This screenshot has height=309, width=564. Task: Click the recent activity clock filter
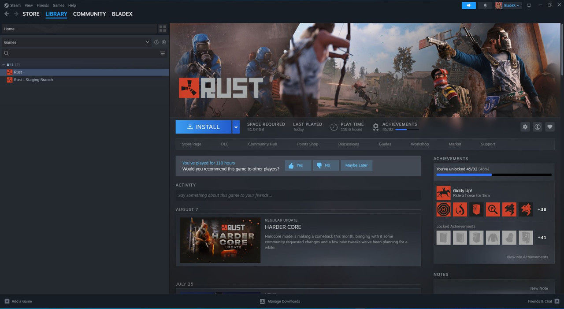click(156, 42)
